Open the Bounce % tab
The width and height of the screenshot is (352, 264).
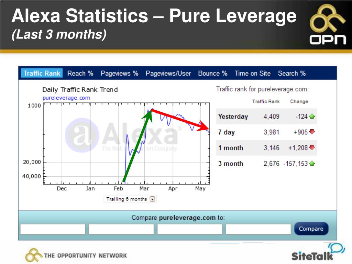[213, 74]
